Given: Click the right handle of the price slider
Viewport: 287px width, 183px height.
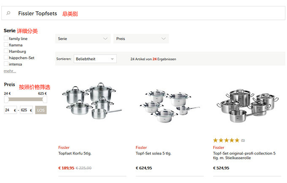Looking at the screenshot, I should (45, 99).
